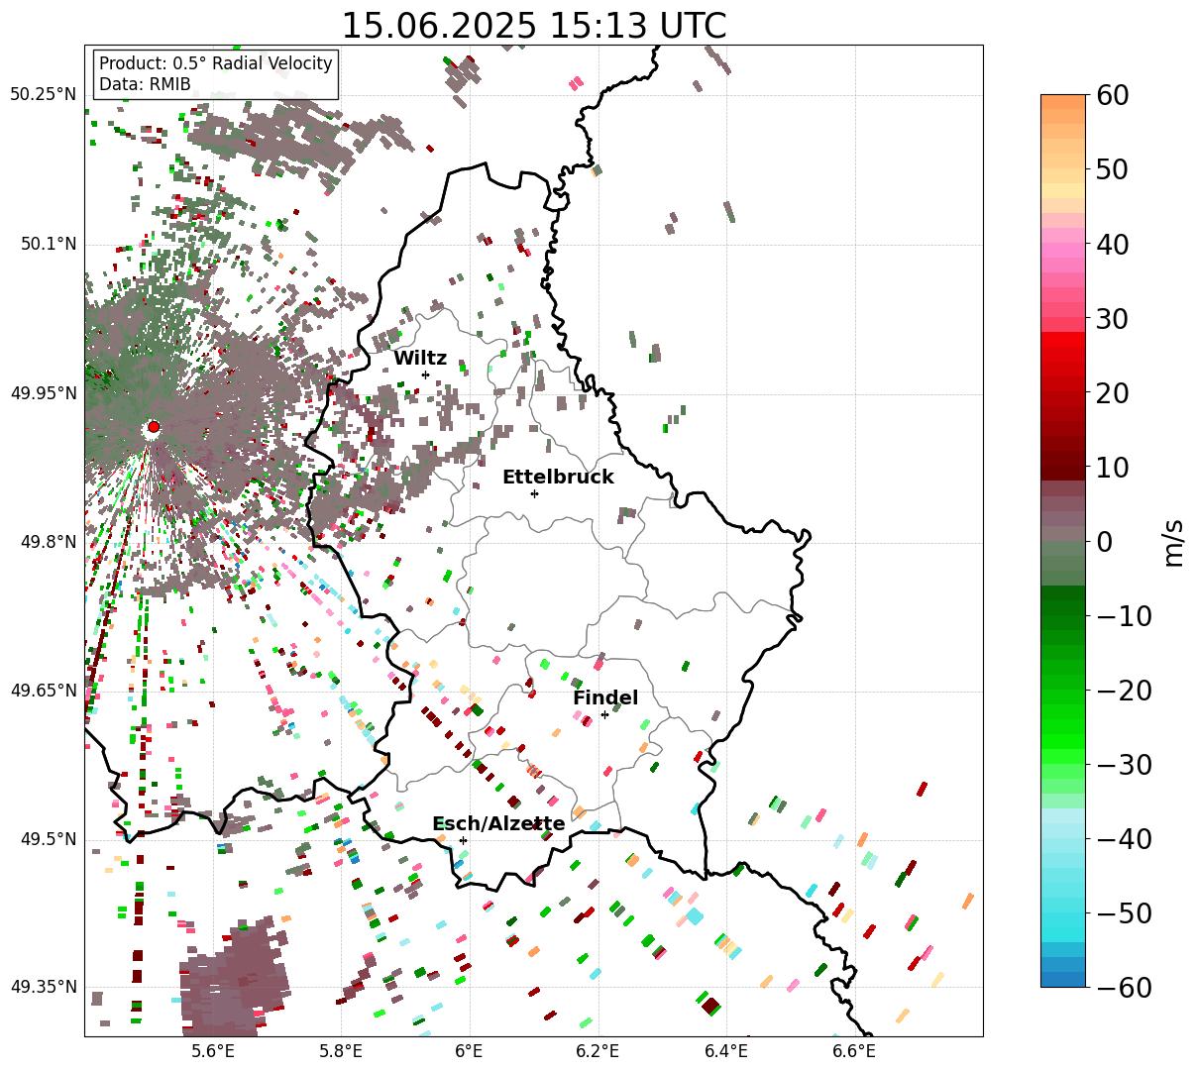Click the colorbar tick label 60

[x=1111, y=95]
